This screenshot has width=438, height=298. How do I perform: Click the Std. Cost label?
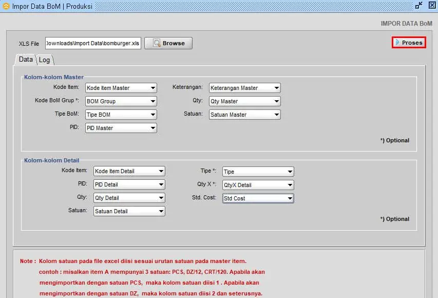point(204,197)
